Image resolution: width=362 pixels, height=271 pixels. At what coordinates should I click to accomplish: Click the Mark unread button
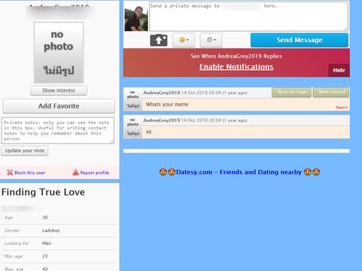[x=331, y=92]
